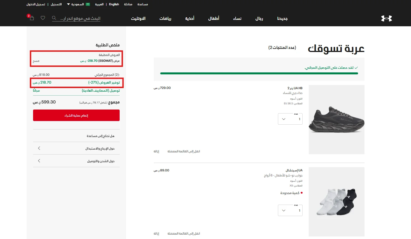Open the black running shoe thumbnail
Viewport: 411px width, 239px height.
(x=336, y=120)
